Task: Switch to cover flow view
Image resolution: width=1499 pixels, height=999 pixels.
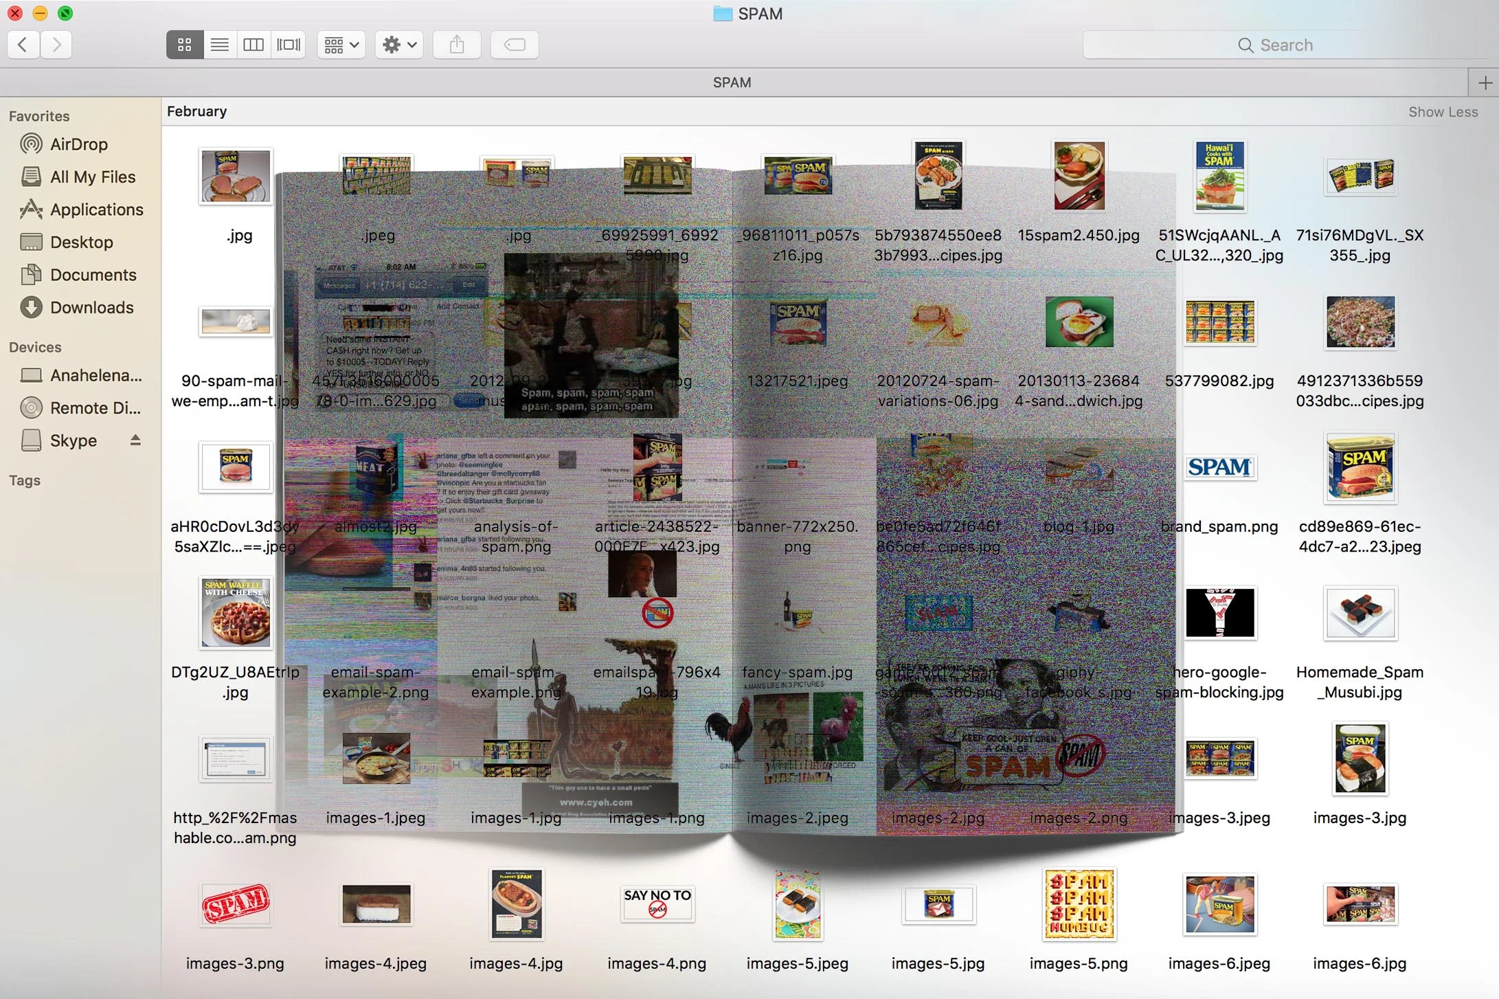Action: pyautogui.click(x=288, y=44)
